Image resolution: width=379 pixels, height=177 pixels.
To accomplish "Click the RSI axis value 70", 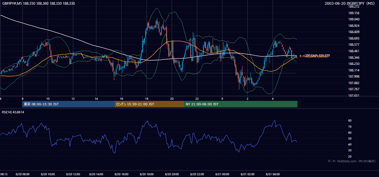I will tap(350, 127).
